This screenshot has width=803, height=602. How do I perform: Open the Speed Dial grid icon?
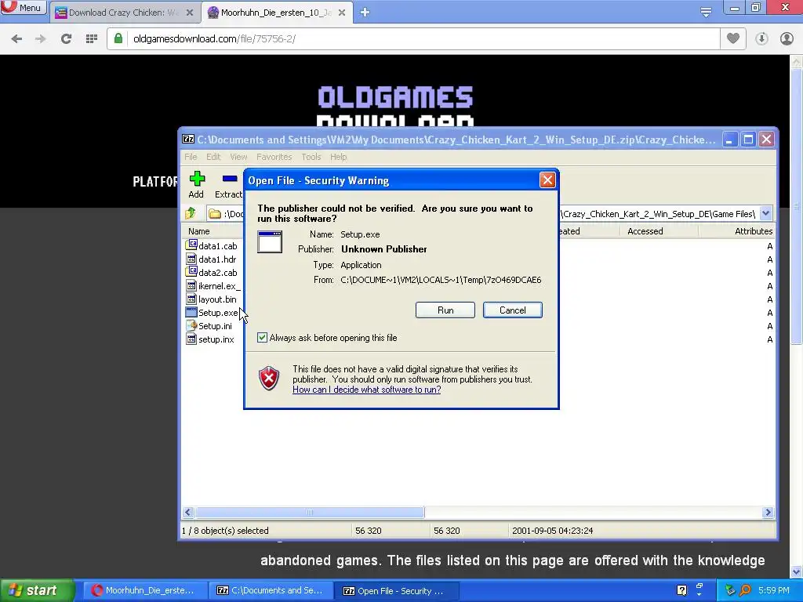tap(92, 39)
